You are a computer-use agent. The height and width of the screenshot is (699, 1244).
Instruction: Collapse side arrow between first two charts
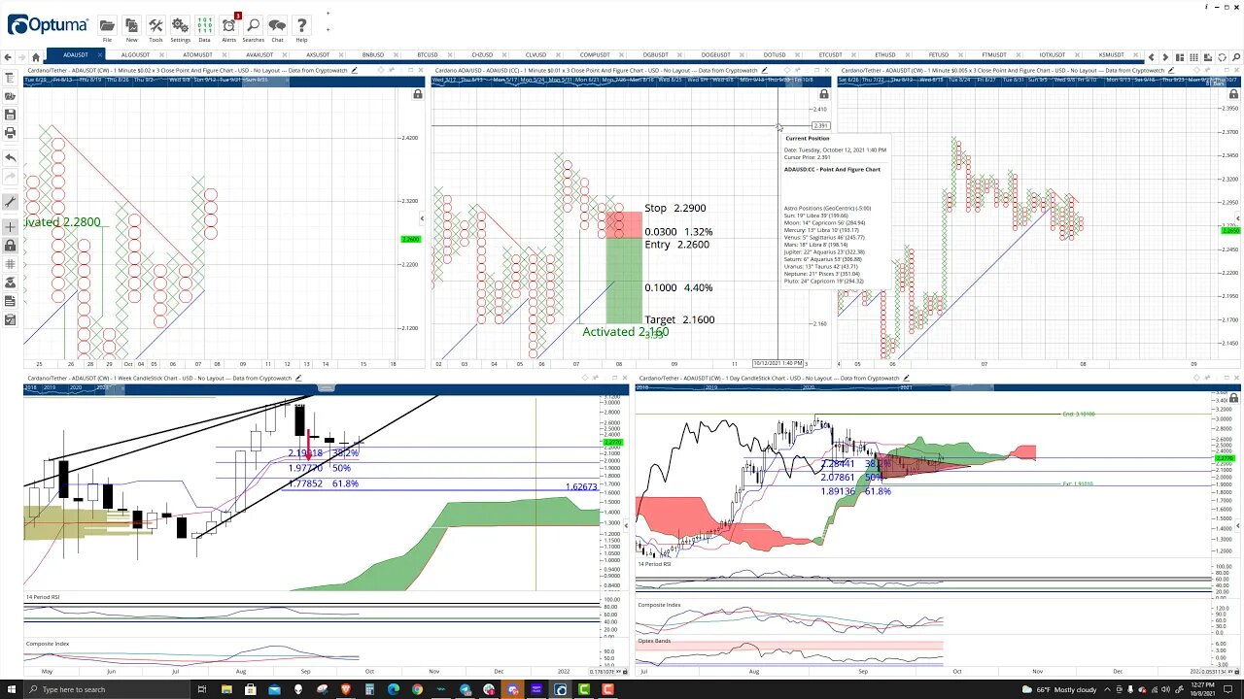[x=422, y=218]
